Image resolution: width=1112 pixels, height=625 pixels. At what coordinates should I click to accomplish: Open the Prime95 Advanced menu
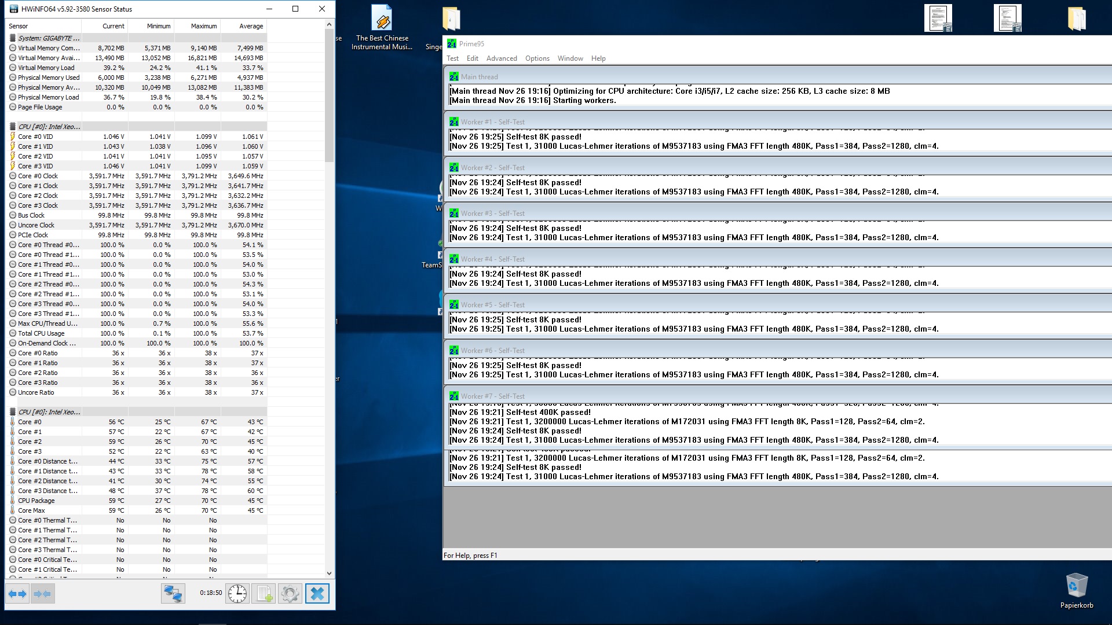pos(502,58)
